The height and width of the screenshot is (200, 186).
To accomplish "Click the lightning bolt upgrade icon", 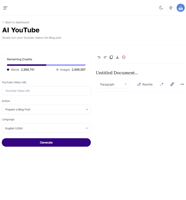I will pos(171,8).
